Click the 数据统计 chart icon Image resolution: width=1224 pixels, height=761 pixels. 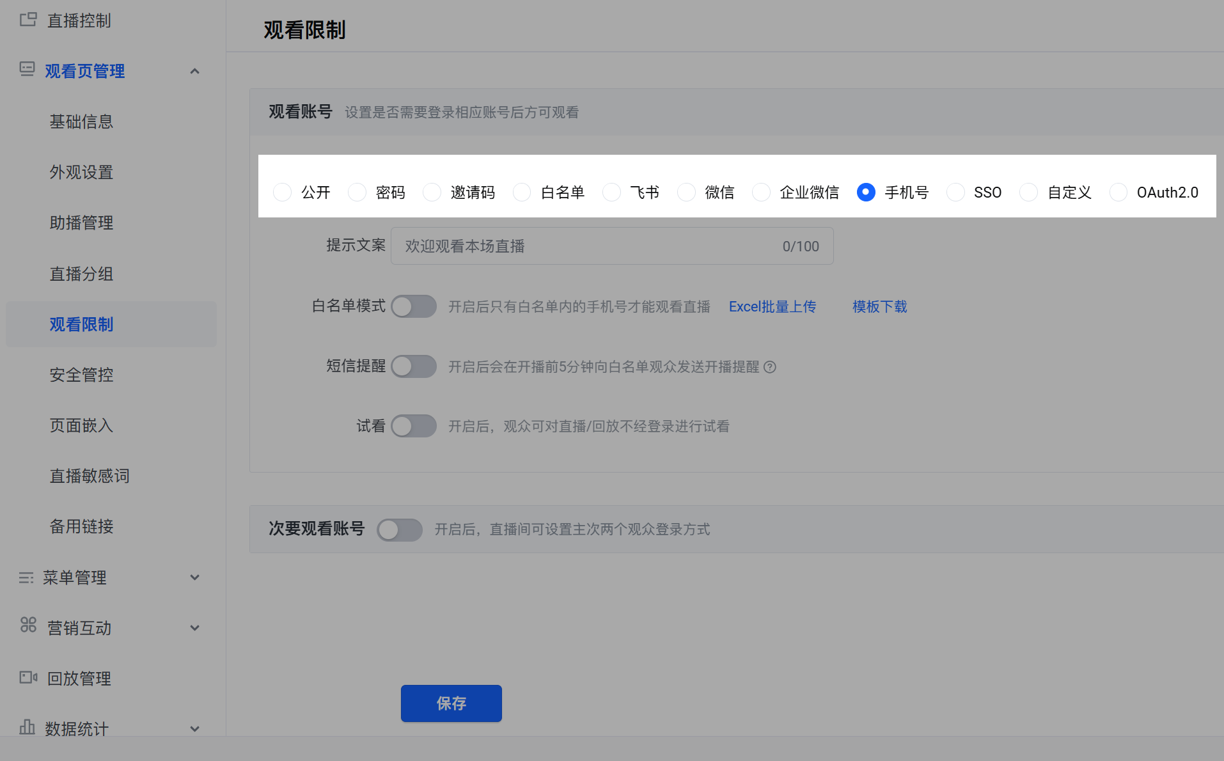[x=27, y=726]
